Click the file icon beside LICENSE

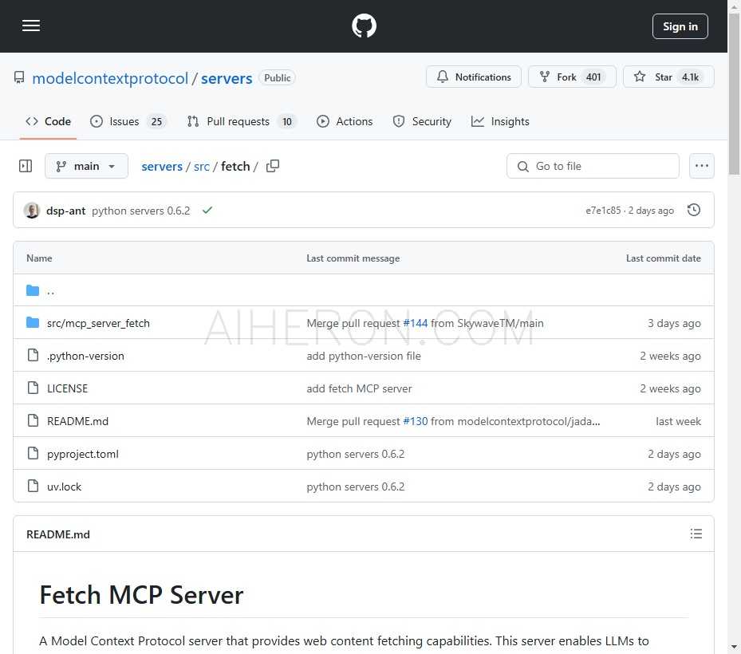pos(33,388)
